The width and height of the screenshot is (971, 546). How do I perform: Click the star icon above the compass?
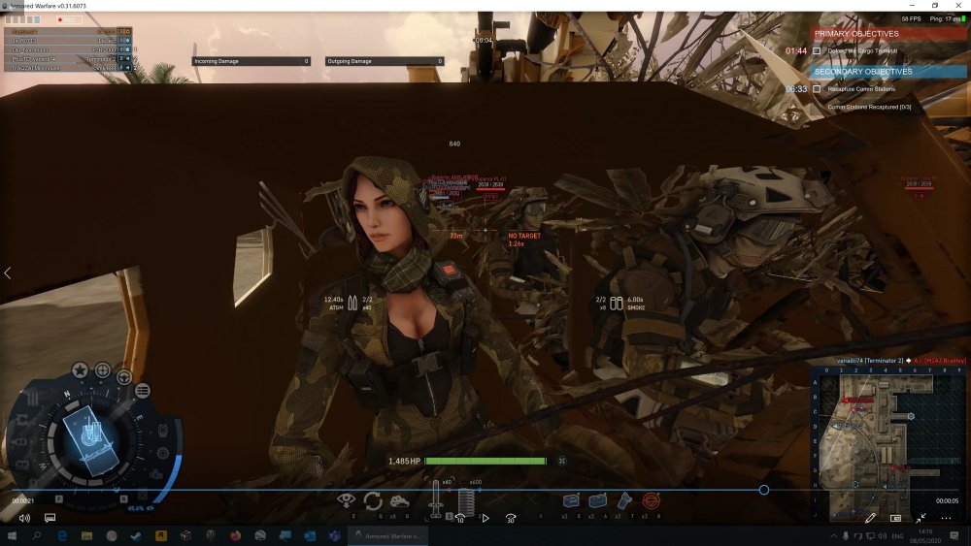coord(80,370)
